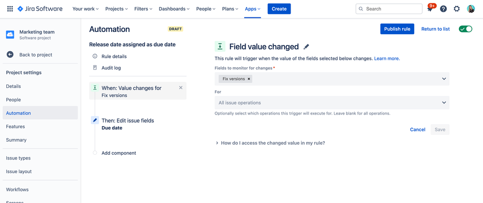
Task: Open the Filters dropdown menu
Action: pyautogui.click(x=143, y=9)
